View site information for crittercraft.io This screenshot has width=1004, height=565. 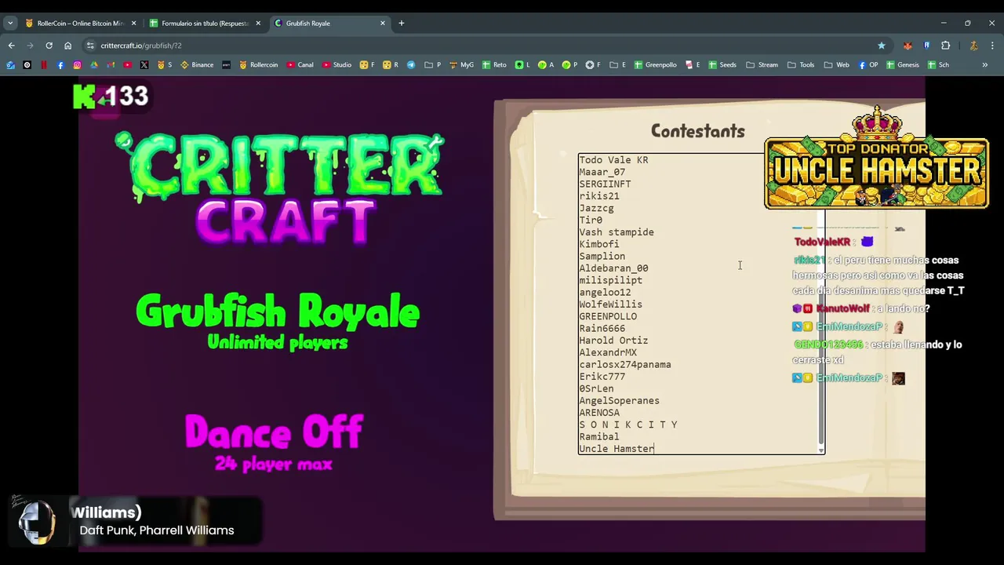point(90,46)
